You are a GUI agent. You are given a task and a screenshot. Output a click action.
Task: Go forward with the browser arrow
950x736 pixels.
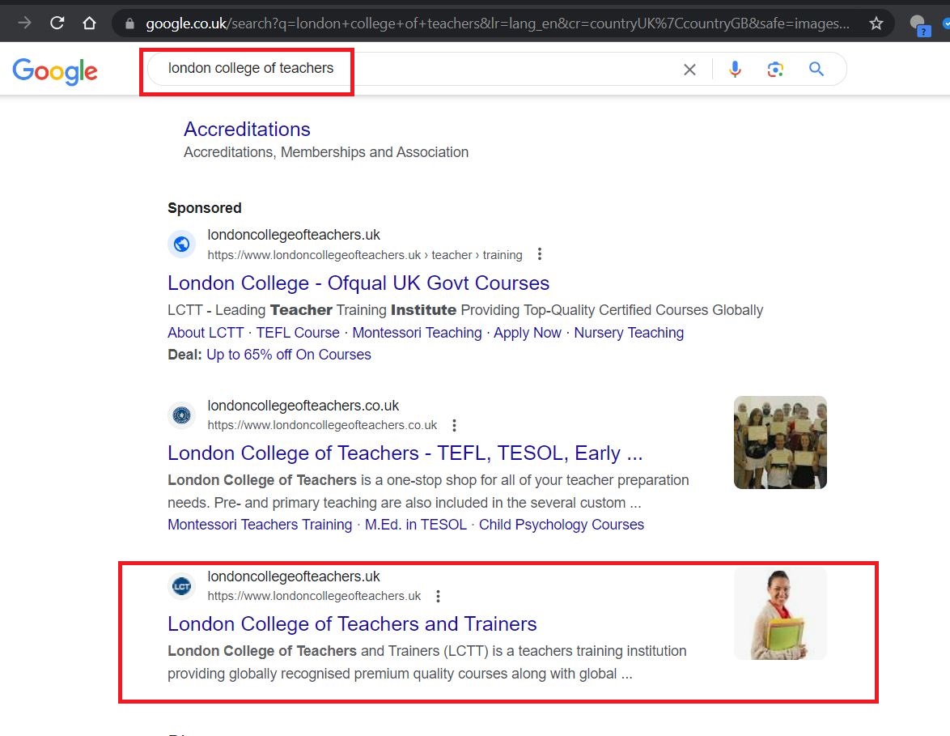[x=24, y=23]
